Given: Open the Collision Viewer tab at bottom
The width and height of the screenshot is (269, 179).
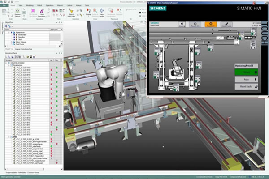Looking at the screenshot, I should coord(33,173).
